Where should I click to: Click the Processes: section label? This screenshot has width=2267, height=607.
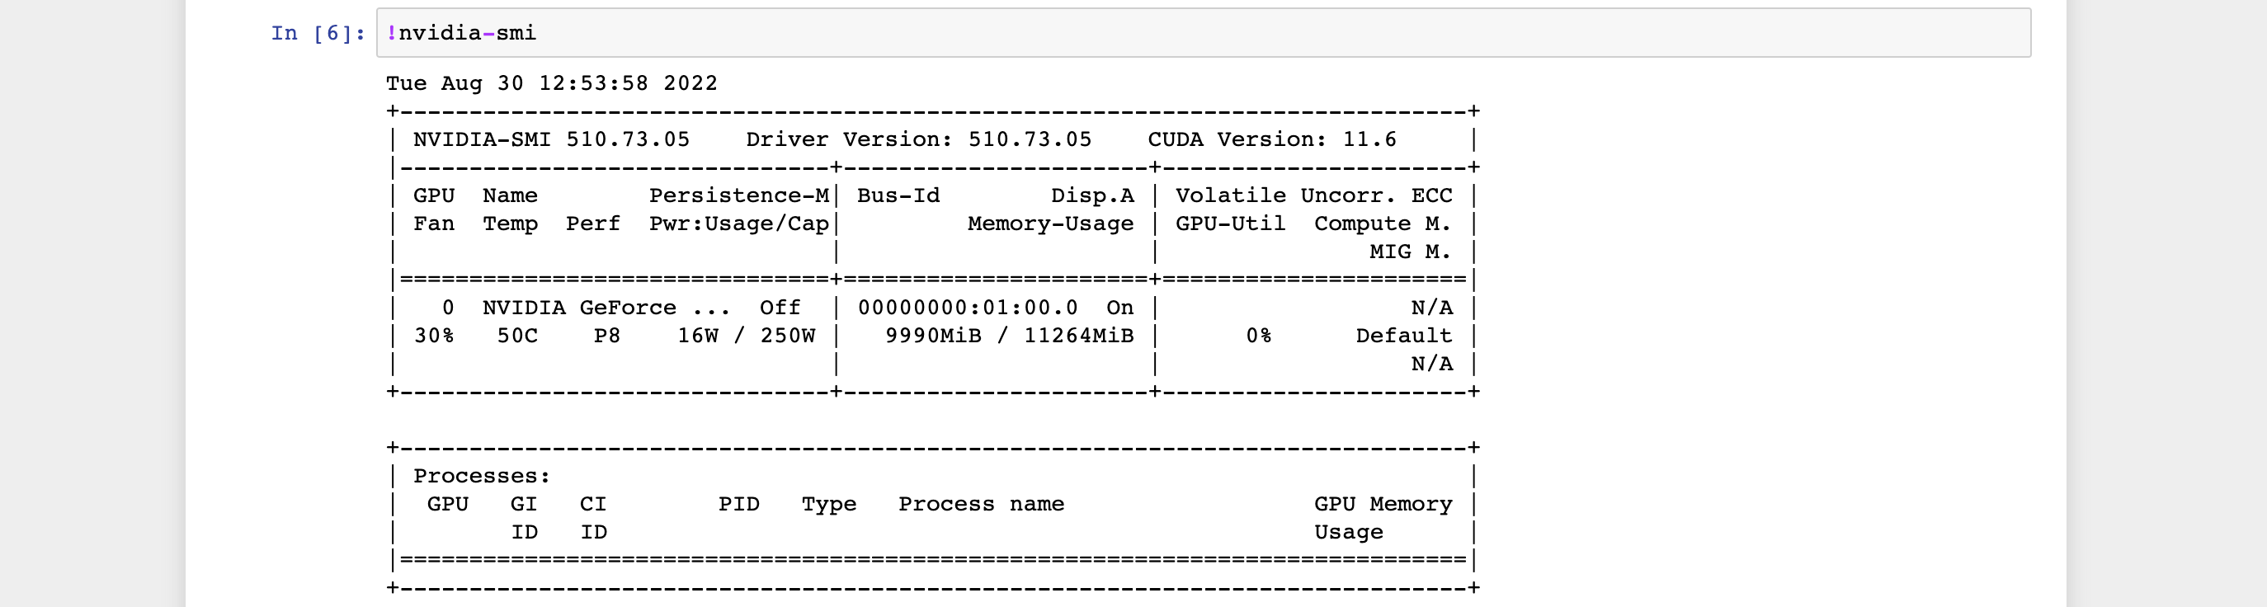(x=483, y=477)
